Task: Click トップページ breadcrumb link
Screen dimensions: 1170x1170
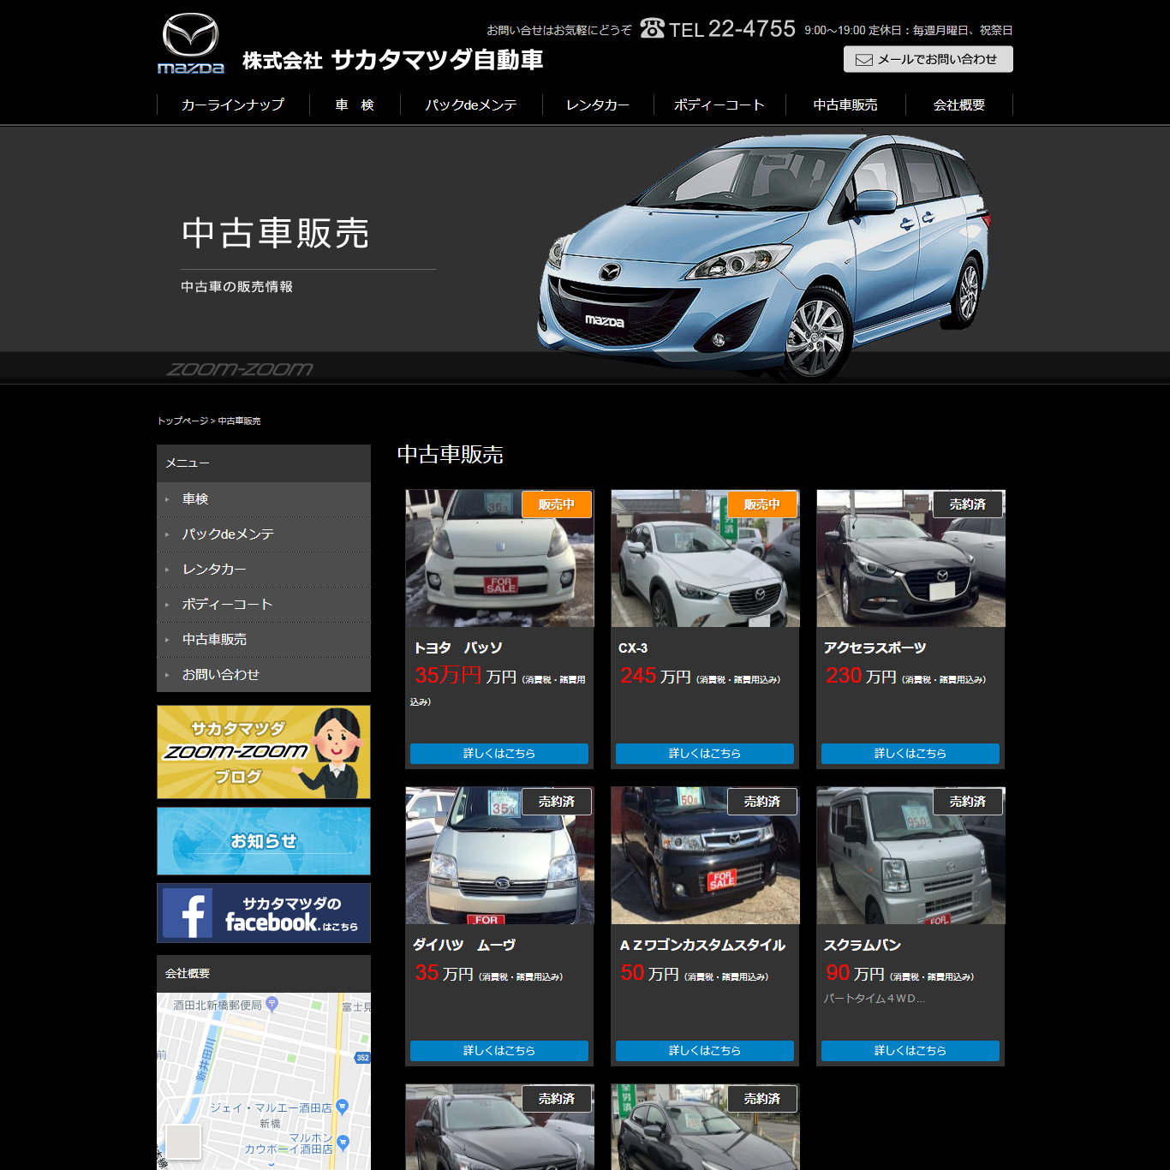Action: (x=182, y=421)
